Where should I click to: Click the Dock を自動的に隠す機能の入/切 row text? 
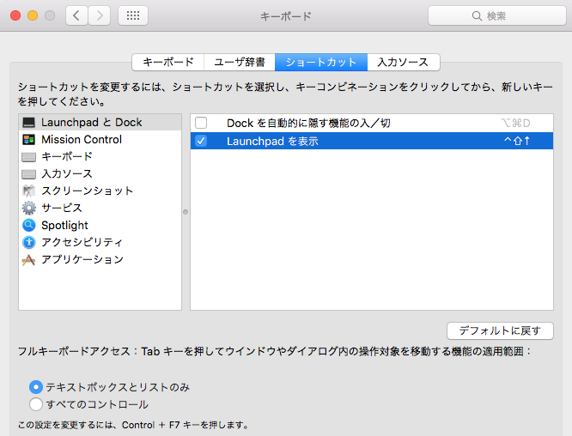pyautogui.click(x=308, y=124)
